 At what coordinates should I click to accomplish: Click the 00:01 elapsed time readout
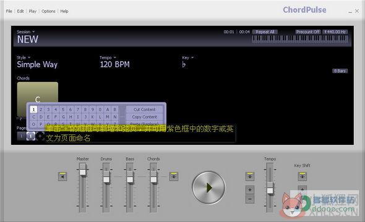point(229,32)
